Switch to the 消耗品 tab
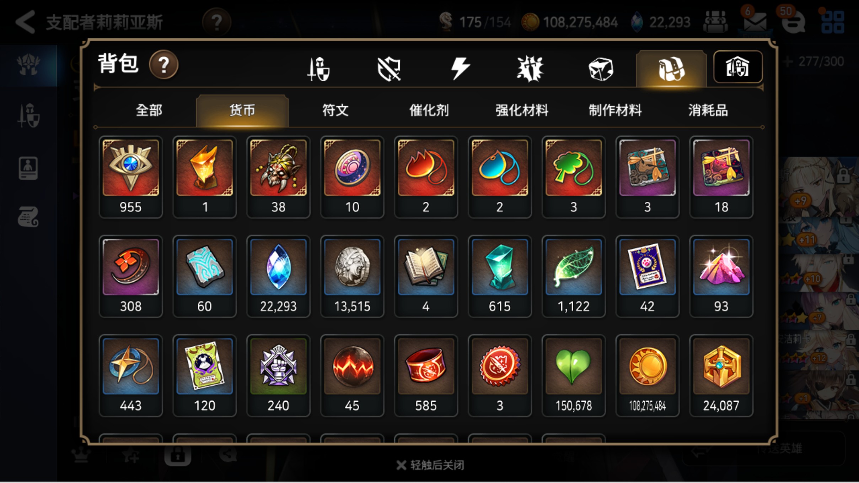 708,110
